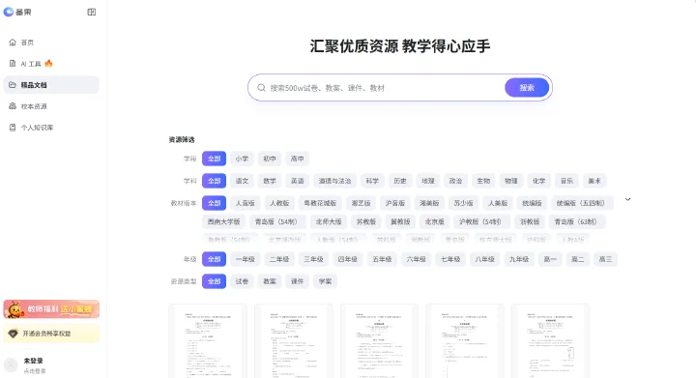
Task: Collapse the sidebar using the panel icon
Action: point(92,12)
